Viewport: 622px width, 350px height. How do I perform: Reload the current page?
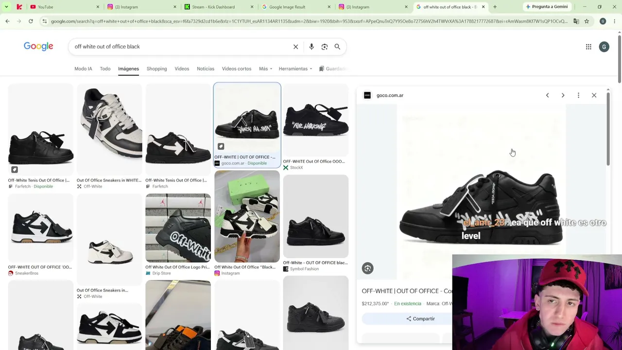click(x=31, y=21)
